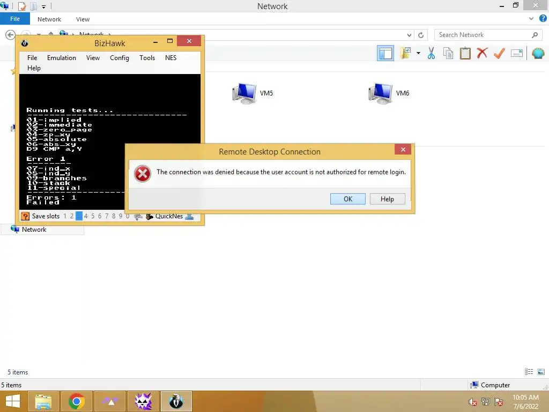Viewport: 549px width, 412px height.
Task: Open Explorer's blue File tab
Action: (14, 19)
